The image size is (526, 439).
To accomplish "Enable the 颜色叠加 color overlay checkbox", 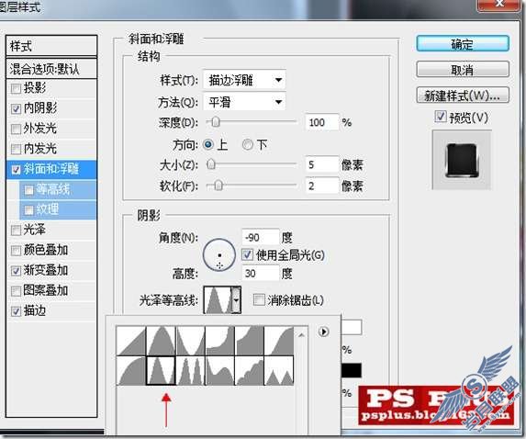I will tap(16, 251).
